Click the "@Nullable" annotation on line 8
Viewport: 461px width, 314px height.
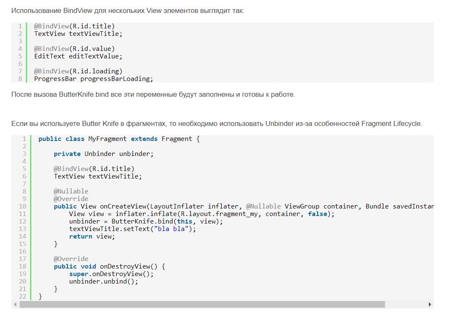[x=71, y=191]
